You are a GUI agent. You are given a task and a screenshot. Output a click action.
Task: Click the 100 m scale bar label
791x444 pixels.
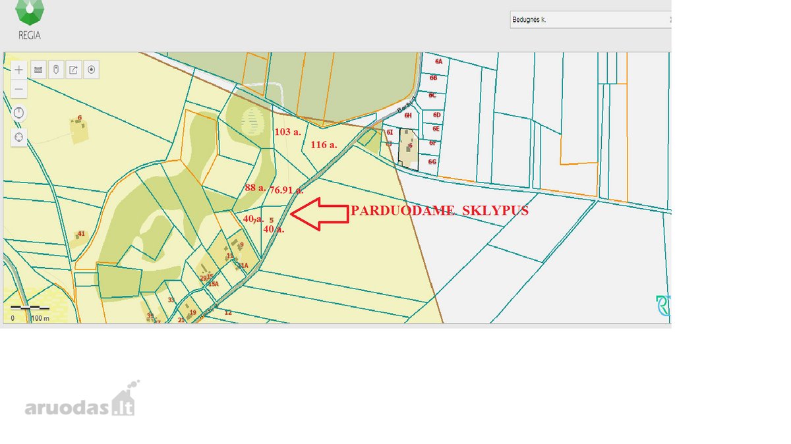[40, 318]
